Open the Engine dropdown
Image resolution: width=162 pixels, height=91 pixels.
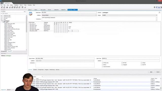[130, 15]
